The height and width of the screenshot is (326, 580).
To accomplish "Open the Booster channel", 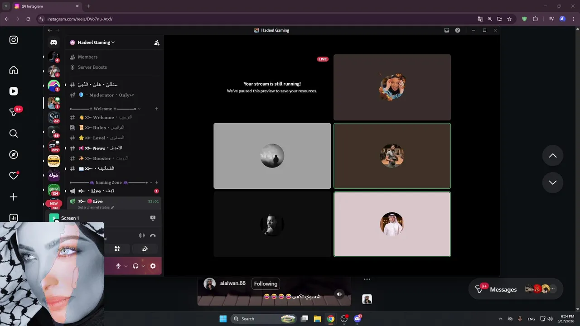I will pyautogui.click(x=114, y=158).
